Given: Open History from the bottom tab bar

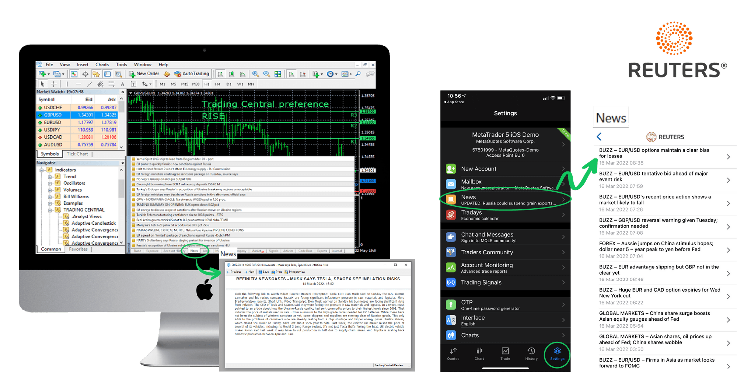Looking at the screenshot, I should click(531, 355).
